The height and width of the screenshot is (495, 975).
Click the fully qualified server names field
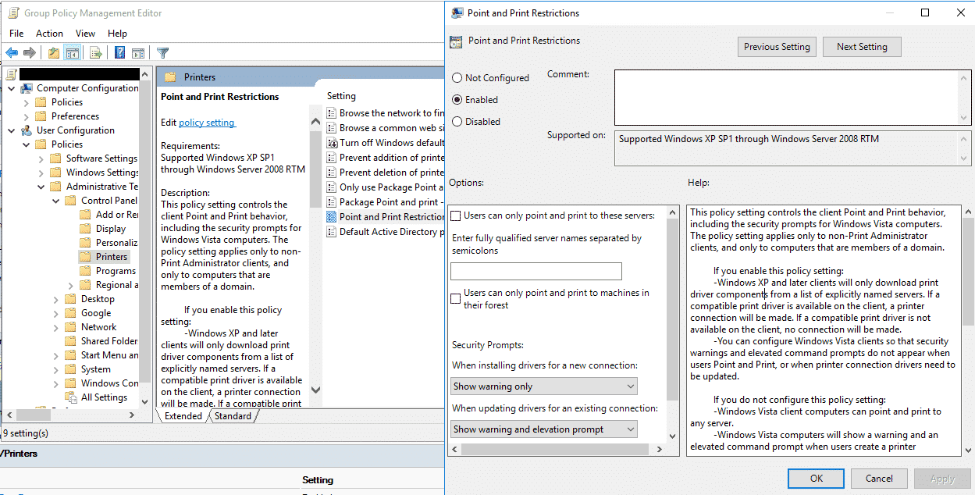pos(536,272)
